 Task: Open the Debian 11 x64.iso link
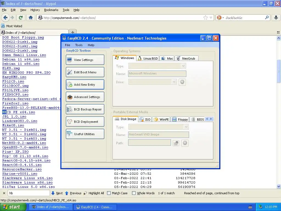tap(21, 59)
